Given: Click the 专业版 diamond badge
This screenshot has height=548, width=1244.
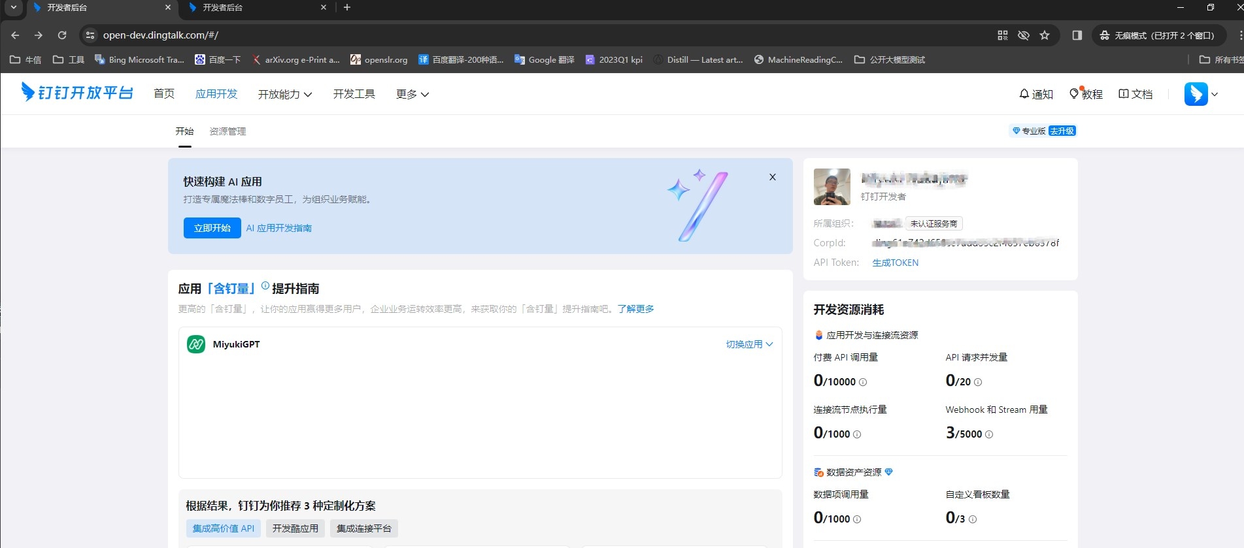Looking at the screenshot, I should click(x=1029, y=131).
